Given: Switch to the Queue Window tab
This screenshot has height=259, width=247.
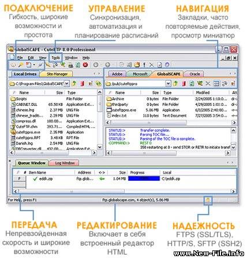Looking at the screenshot, I should pos(32,163).
